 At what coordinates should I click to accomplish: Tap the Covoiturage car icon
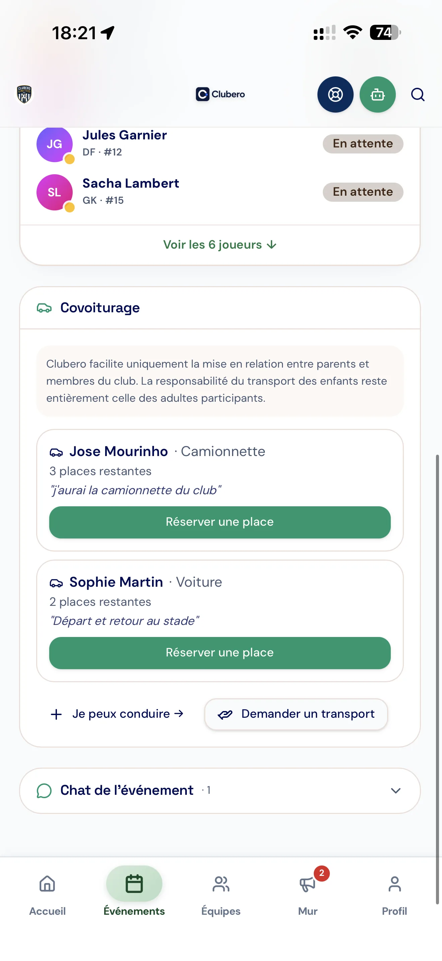click(x=44, y=308)
